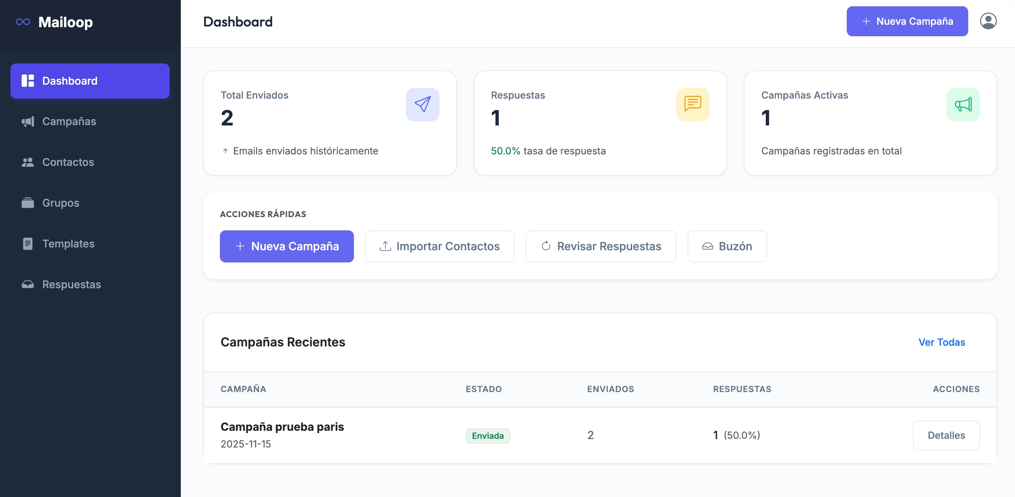Screen dimensions: 1015x497
Task: Click the Respuestas inbox tray sidebar icon
Action: click(28, 284)
